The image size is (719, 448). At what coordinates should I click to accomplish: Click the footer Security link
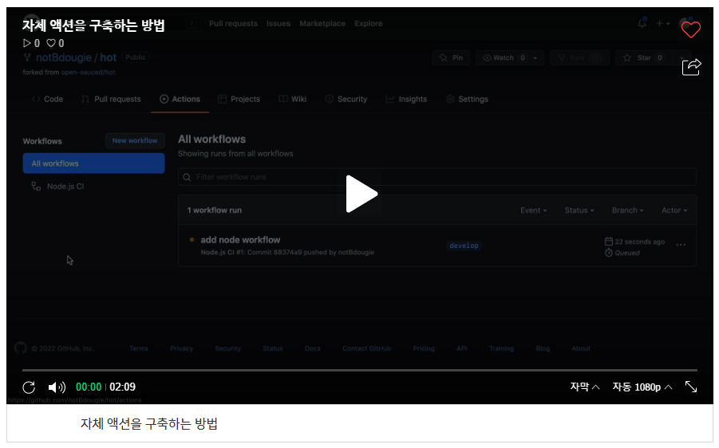[228, 348]
